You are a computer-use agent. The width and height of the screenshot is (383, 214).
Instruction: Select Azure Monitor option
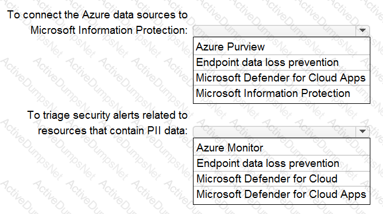click(x=281, y=147)
